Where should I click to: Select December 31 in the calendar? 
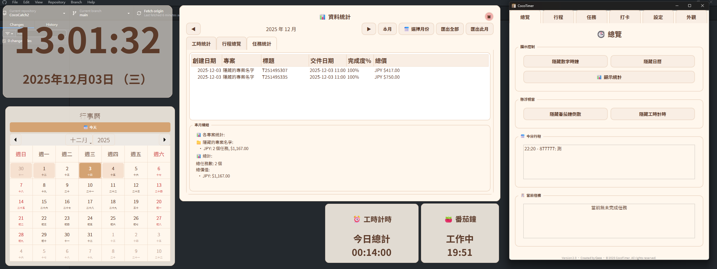[x=90, y=237]
